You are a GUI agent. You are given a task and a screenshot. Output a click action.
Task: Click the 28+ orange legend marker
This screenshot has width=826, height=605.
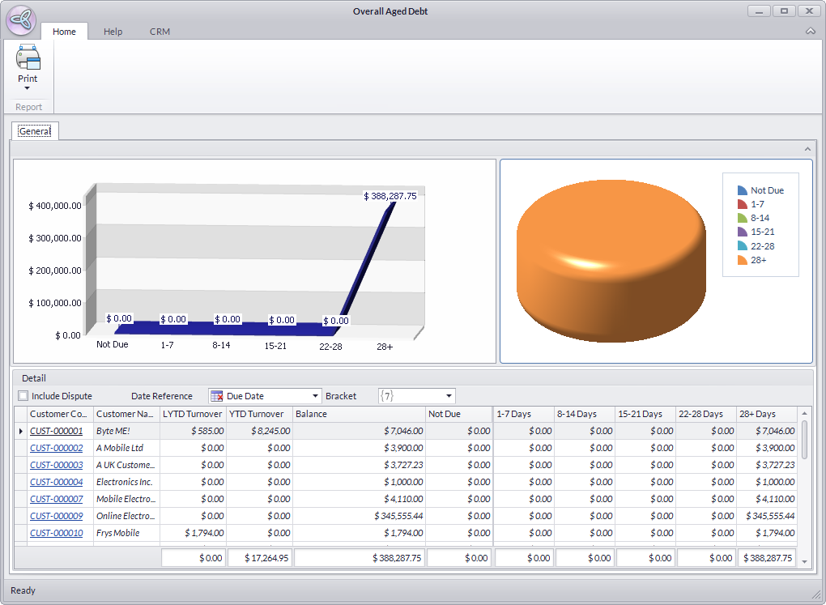pos(742,260)
